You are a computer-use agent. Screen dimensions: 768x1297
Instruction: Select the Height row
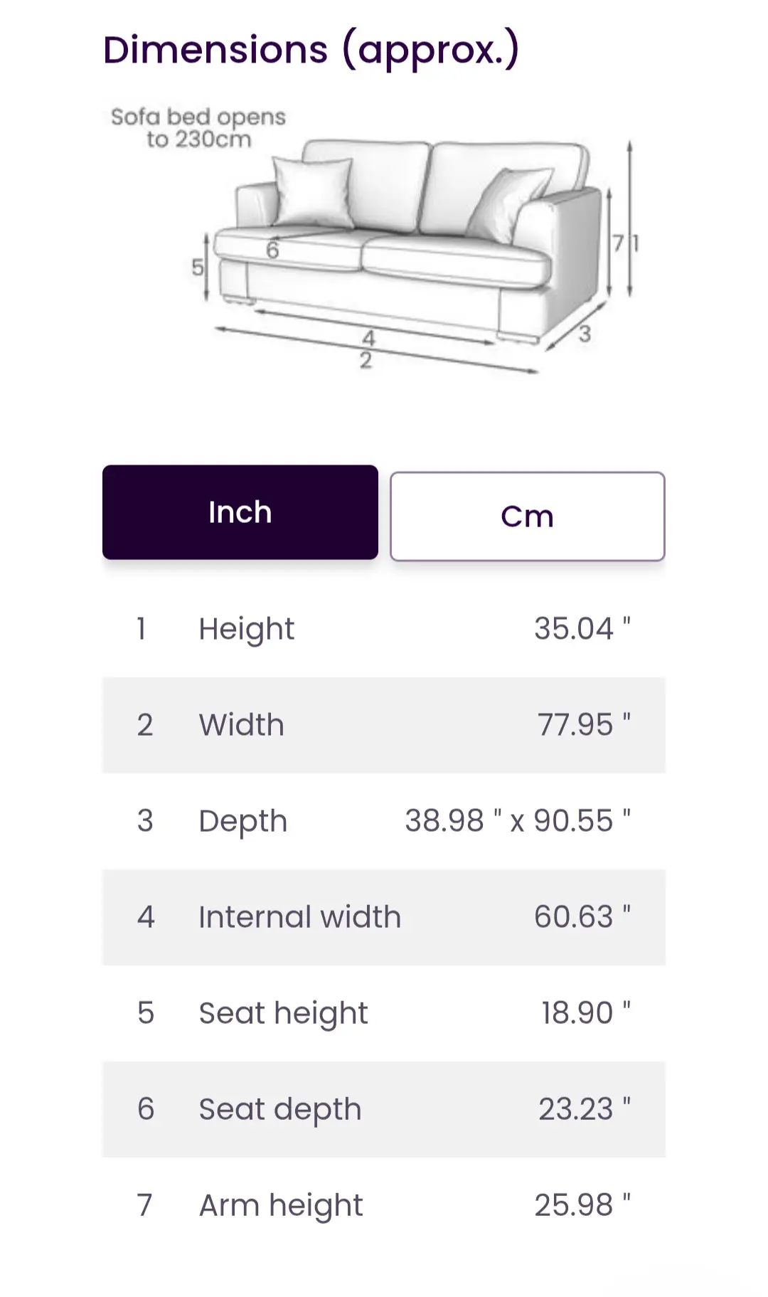click(x=384, y=629)
